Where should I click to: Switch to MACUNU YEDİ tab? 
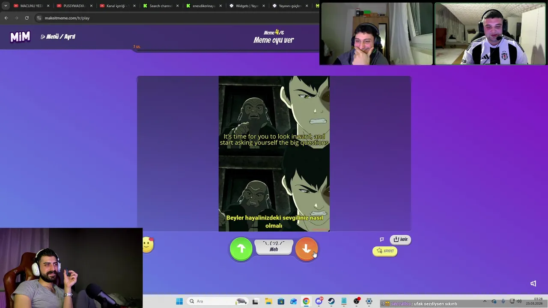click(x=32, y=6)
